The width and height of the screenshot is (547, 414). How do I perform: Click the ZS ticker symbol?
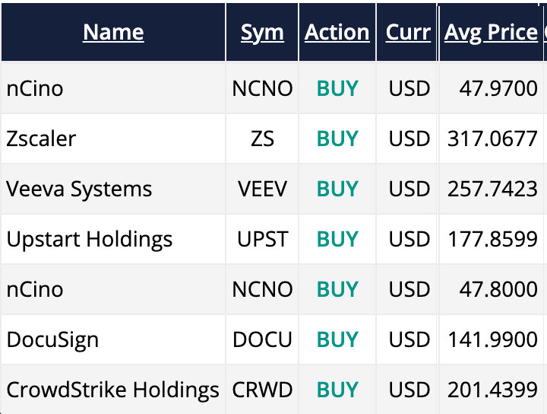(262, 139)
